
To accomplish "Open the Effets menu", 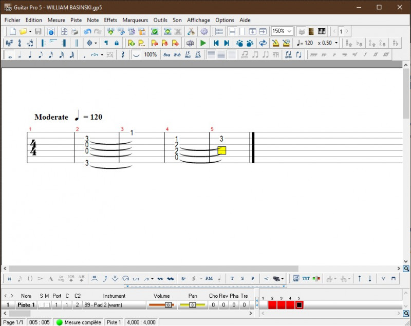I will coord(110,20).
